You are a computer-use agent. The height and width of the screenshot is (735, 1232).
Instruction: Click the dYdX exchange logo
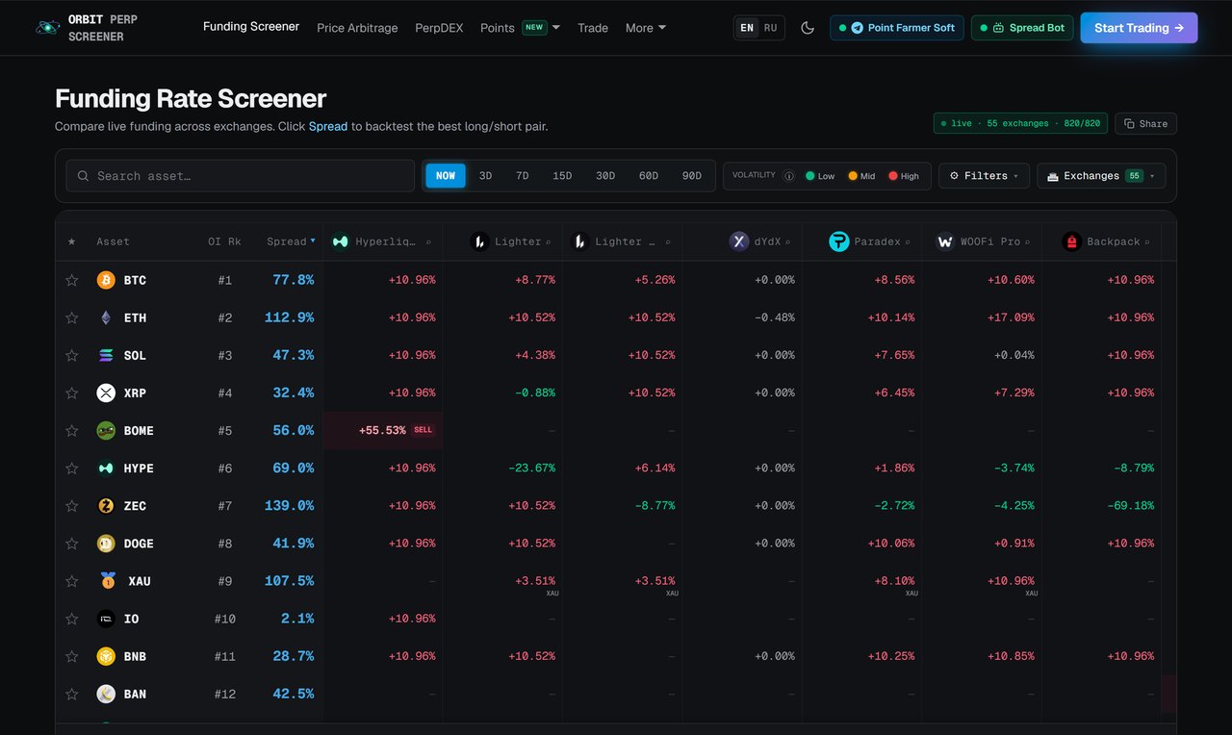tap(739, 241)
